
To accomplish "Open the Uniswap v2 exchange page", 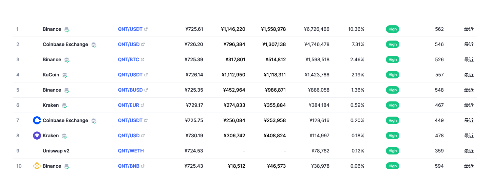I will (x=56, y=151).
